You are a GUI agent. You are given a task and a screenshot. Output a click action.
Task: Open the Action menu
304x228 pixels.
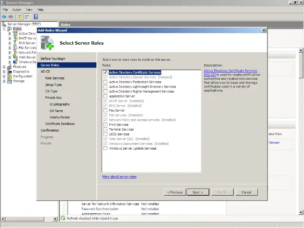pyautogui.click(x=17, y=9)
